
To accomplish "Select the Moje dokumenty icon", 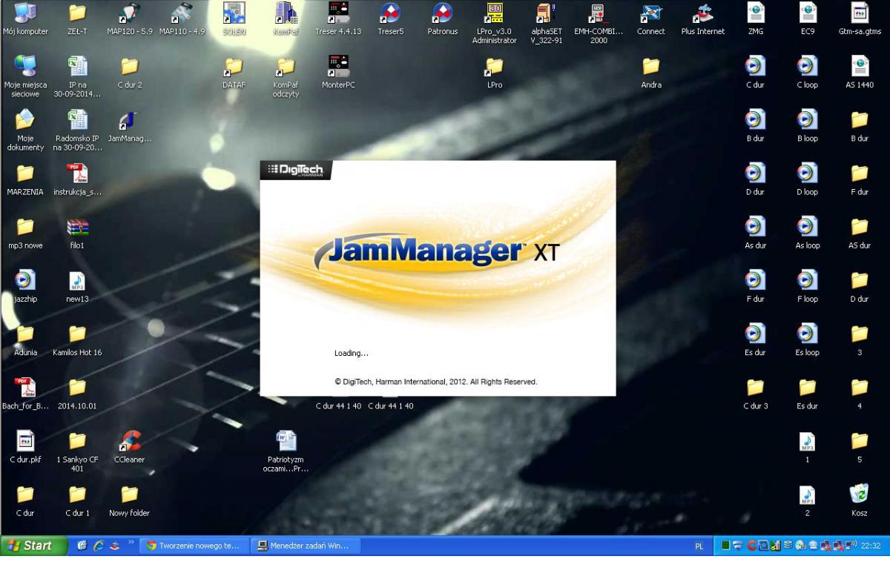I will 26,130.
